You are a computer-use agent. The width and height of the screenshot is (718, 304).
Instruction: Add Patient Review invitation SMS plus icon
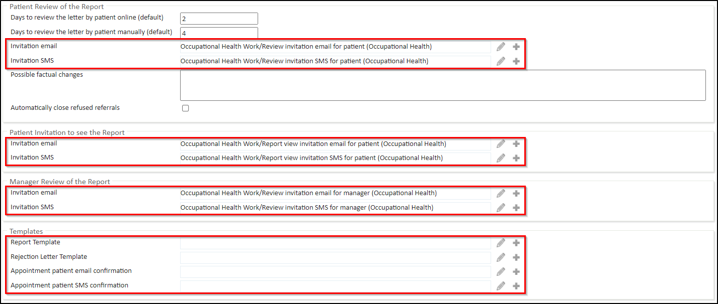coord(516,61)
